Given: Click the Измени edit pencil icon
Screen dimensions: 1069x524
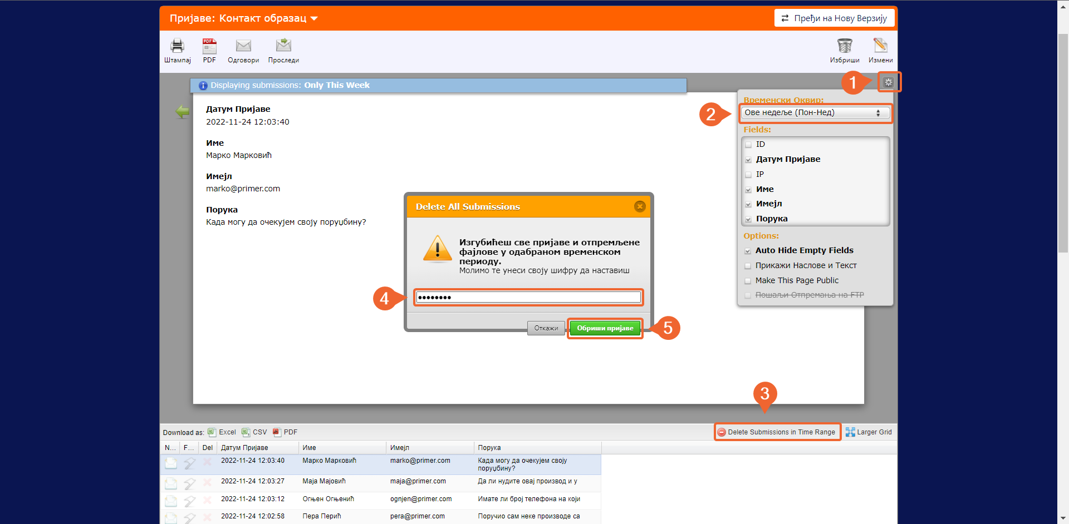Looking at the screenshot, I should coord(880,46).
